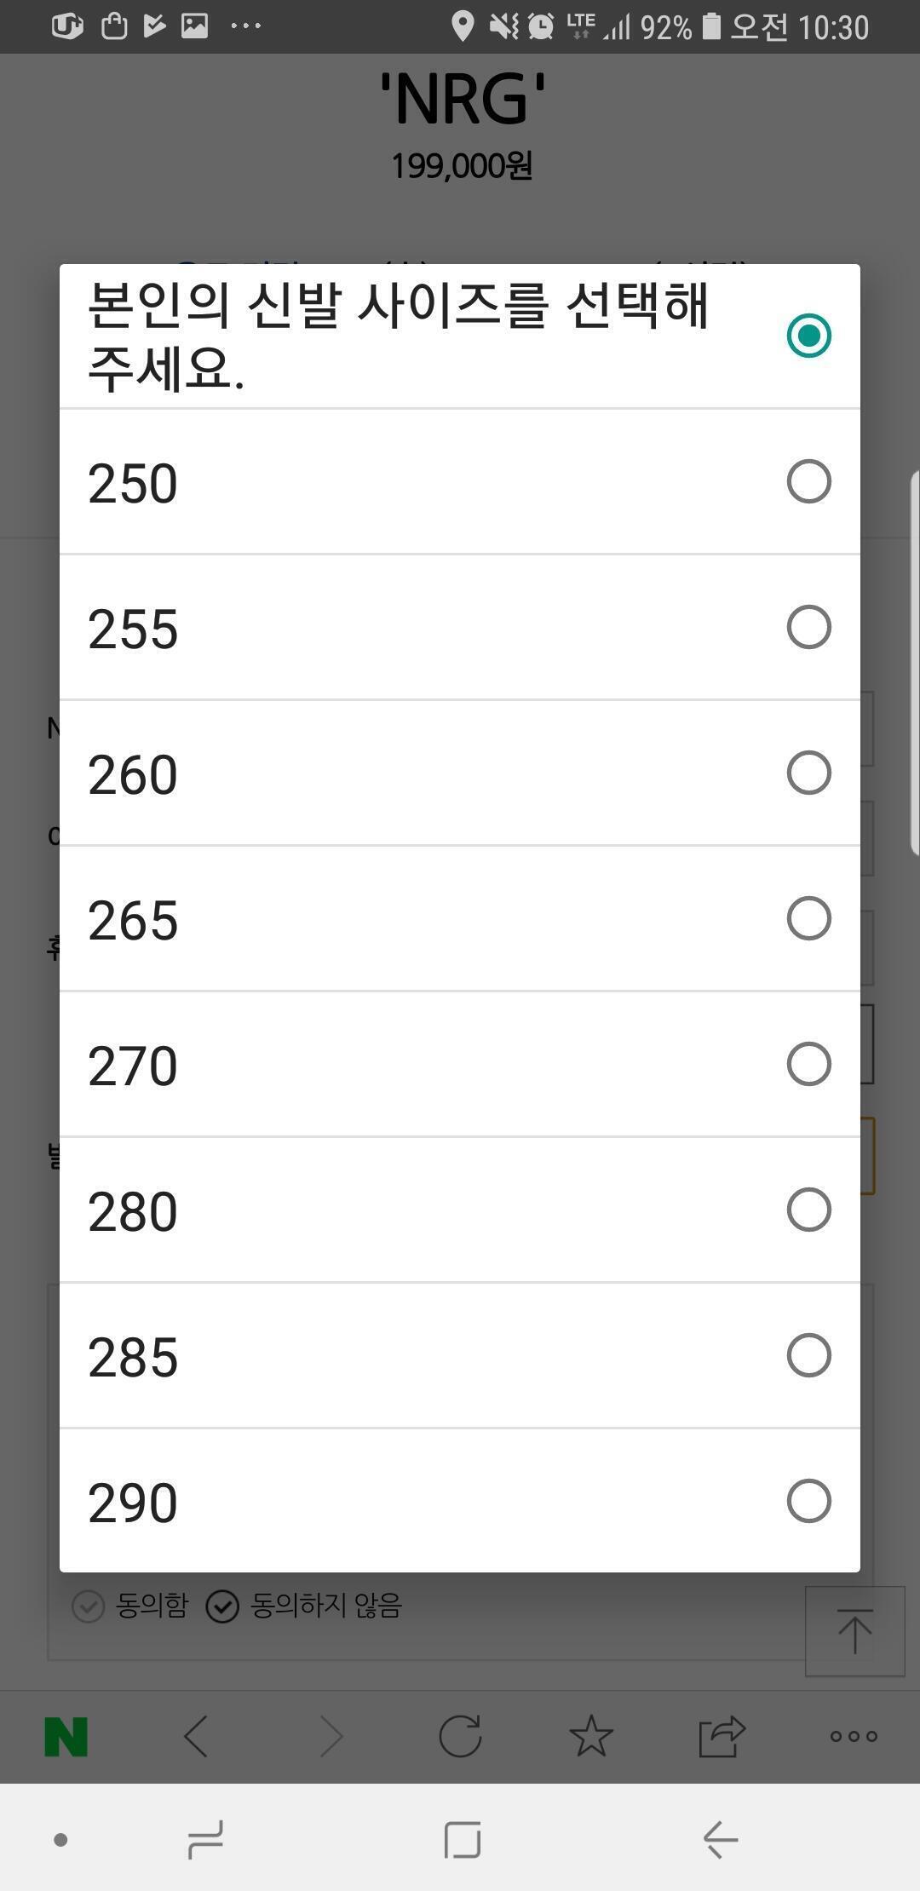Open the three-dot more options menu
The width and height of the screenshot is (920, 1891).
pos(853,1736)
